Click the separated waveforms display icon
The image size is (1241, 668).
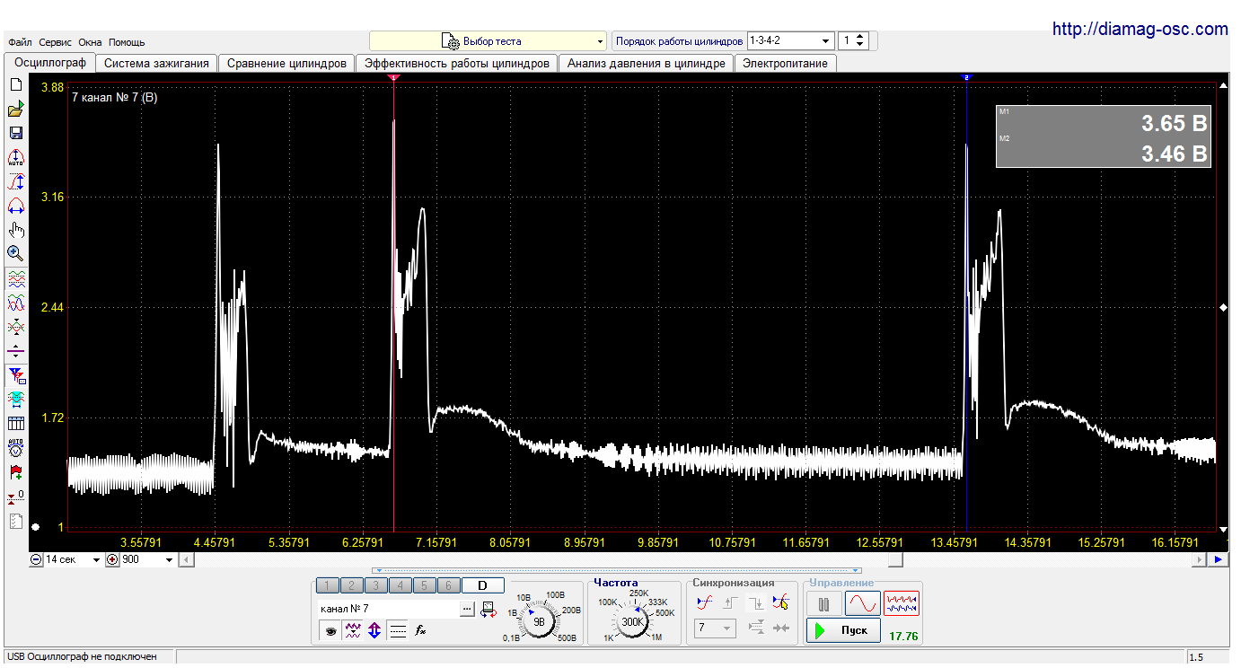click(x=15, y=278)
